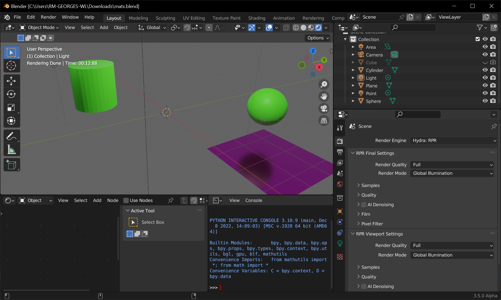Select the Measure tool
Image resolution: width=501 pixels, height=300 pixels.
pyautogui.click(x=11, y=149)
